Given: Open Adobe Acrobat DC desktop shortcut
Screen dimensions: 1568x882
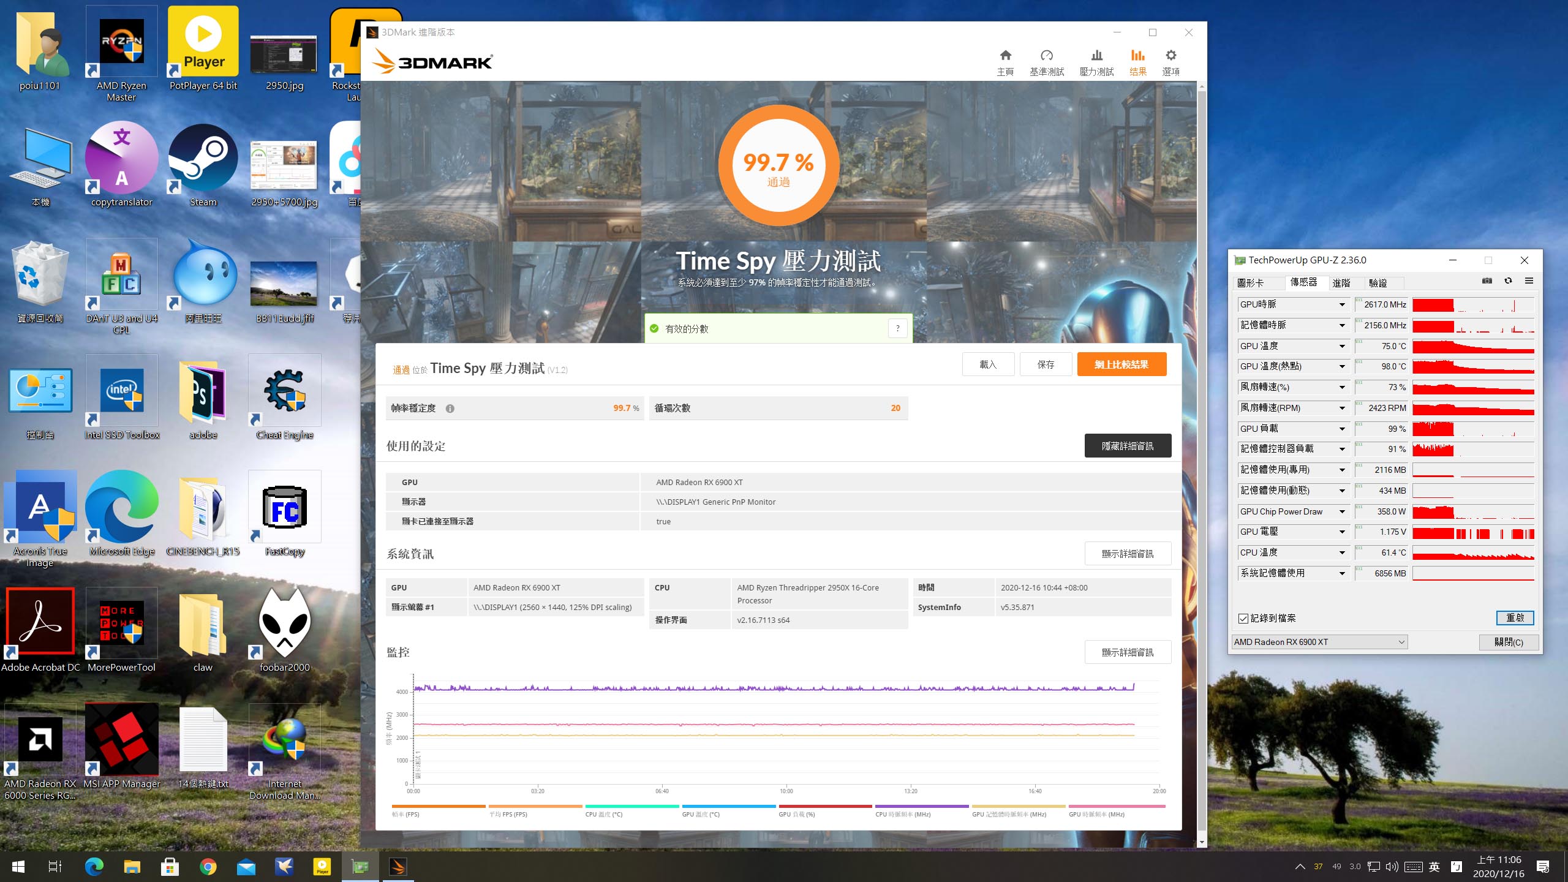Looking at the screenshot, I should 40,630.
